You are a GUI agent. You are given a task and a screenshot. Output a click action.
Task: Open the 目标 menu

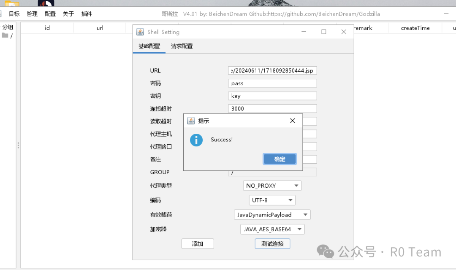pyautogui.click(x=14, y=14)
